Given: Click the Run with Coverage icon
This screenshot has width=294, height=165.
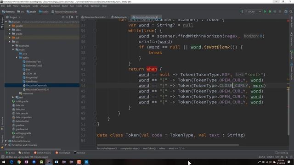Looking at the screenshot, I should tap(275, 11).
